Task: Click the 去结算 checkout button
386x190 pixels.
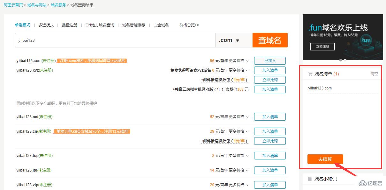Action: [325, 159]
